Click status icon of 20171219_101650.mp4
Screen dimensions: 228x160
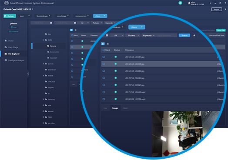pos(116,92)
